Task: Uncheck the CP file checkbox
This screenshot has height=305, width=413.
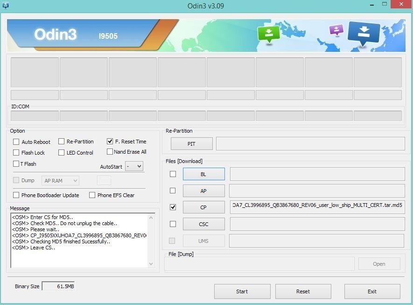Action: coord(173,207)
